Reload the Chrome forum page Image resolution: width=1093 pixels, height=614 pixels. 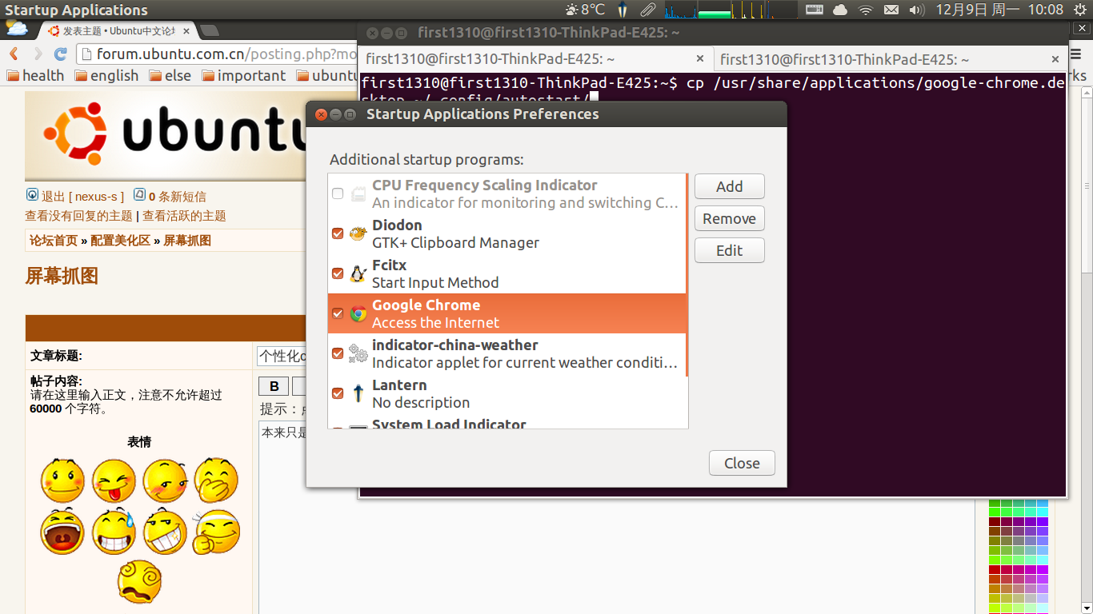pyautogui.click(x=60, y=54)
